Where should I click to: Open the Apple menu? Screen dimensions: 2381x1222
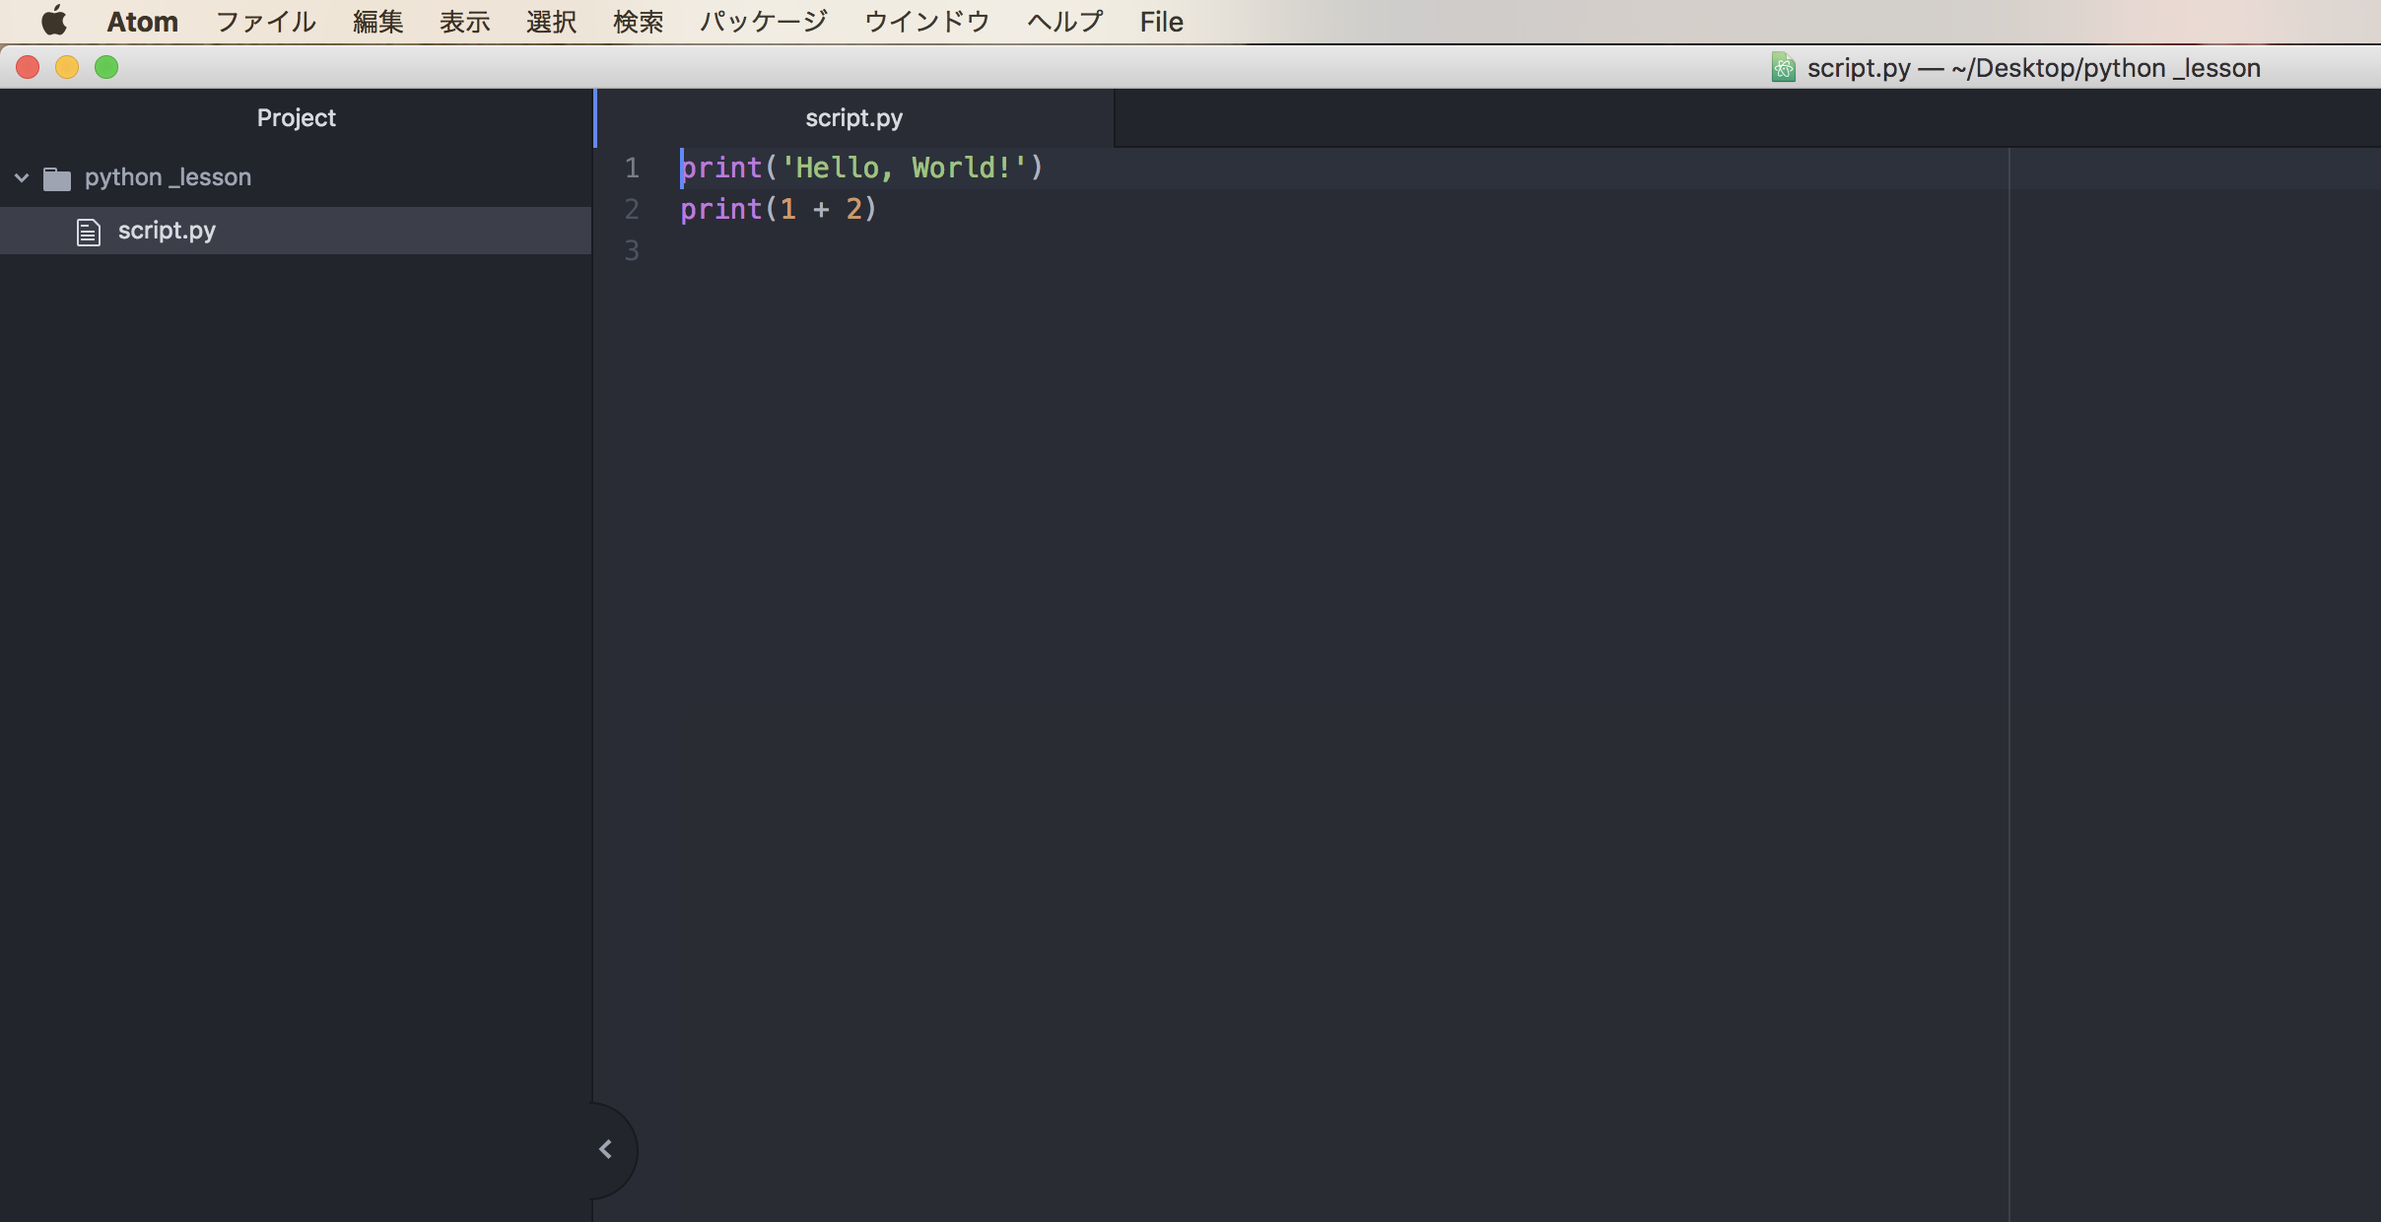click(x=54, y=21)
